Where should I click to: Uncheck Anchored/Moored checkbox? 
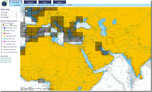pyautogui.click(x=2, y=52)
